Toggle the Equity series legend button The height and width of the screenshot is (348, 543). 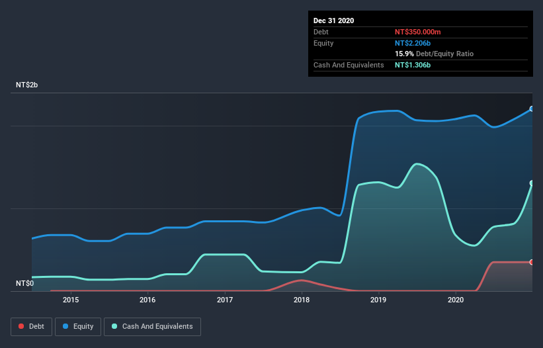(x=78, y=327)
